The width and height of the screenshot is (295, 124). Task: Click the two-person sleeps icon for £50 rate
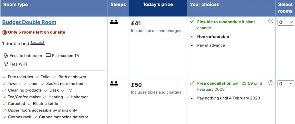(x=114, y=83)
